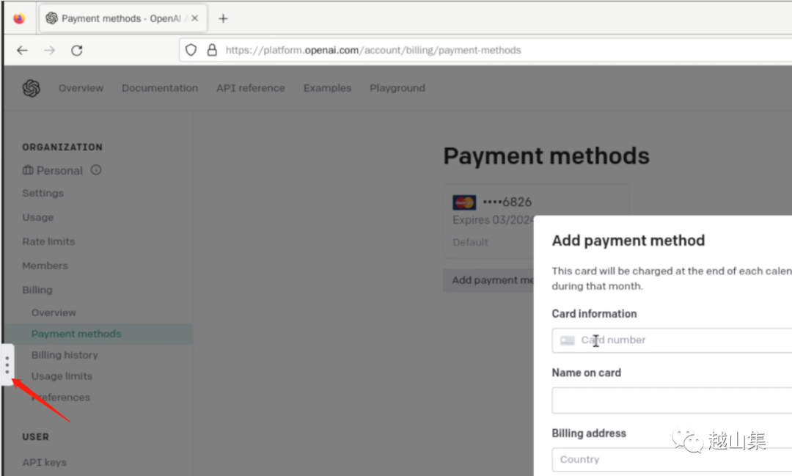
Task: Open the Playground navigation tab
Action: [397, 88]
